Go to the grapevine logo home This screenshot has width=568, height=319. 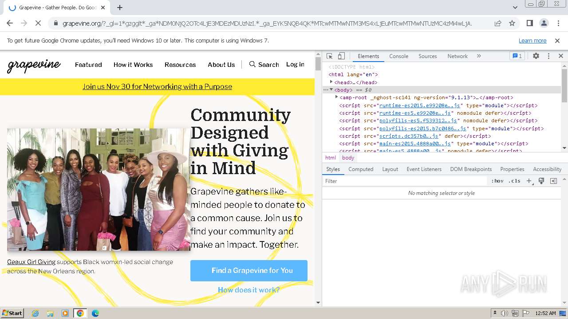34,65
